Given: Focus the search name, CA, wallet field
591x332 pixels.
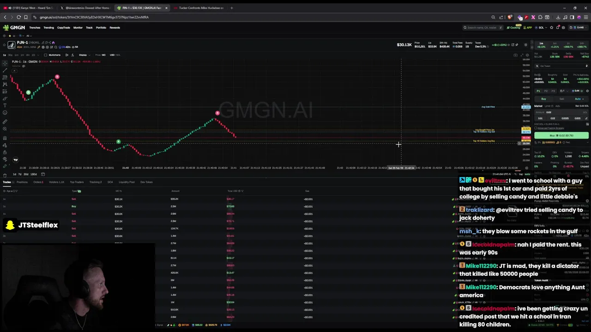Looking at the screenshot, I should point(482,28).
